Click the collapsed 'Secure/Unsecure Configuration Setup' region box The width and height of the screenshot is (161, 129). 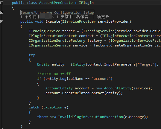pyautogui.click(x=57, y=13)
